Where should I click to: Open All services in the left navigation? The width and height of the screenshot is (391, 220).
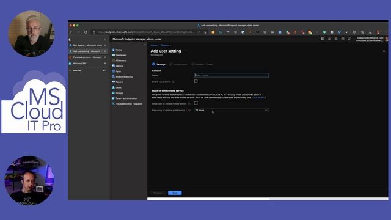(x=121, y=61)
